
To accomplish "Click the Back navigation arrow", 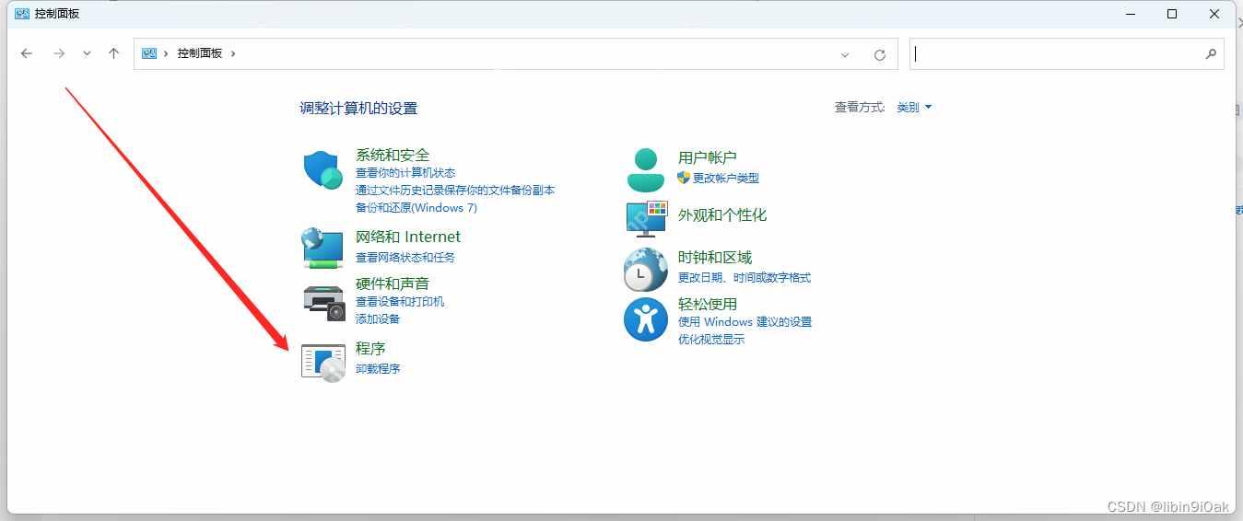I will 27,53.
